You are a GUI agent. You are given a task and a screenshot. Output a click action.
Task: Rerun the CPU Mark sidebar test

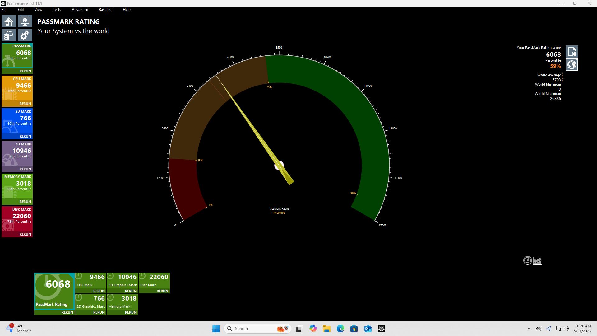click(x=25, y=104)
